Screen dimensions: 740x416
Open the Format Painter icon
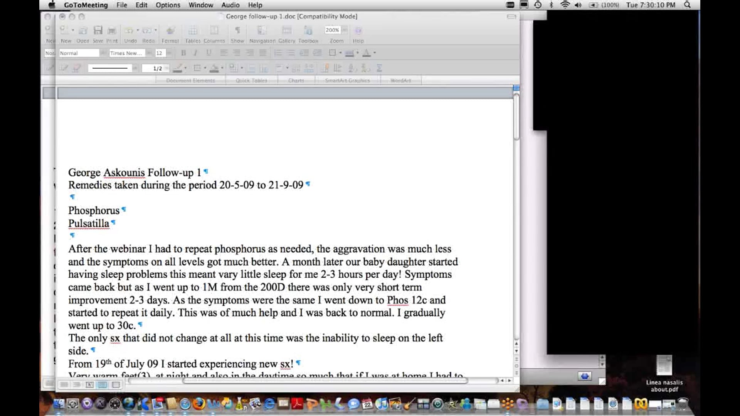tap(170, 30)
